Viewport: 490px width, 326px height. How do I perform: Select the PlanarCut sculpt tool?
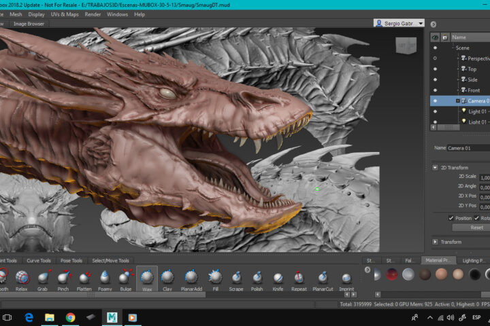pos(323,280)
